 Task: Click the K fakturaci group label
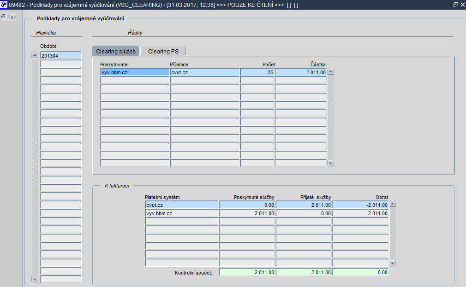click(117, 186)
